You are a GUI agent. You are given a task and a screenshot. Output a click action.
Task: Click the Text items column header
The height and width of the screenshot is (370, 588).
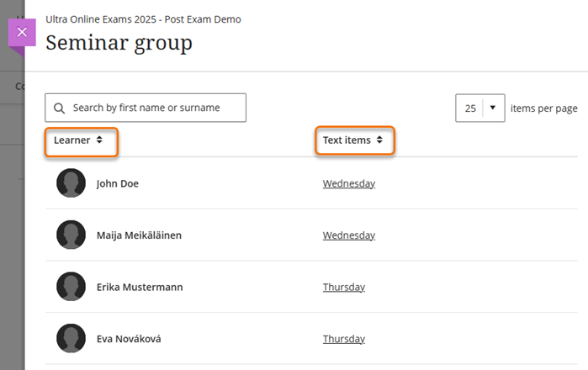(x=347, y=140)
